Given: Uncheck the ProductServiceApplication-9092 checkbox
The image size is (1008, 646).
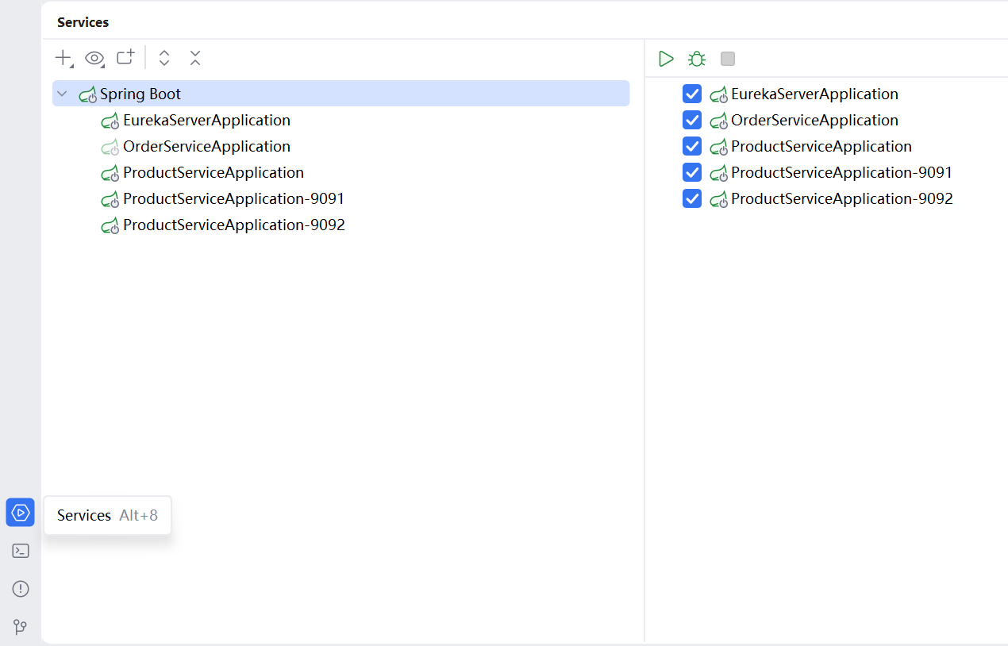Looking at the screenshot, I should pos(692,198).
